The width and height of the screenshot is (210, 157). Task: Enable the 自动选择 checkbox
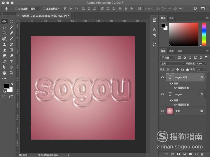click(x=16, y=9)
